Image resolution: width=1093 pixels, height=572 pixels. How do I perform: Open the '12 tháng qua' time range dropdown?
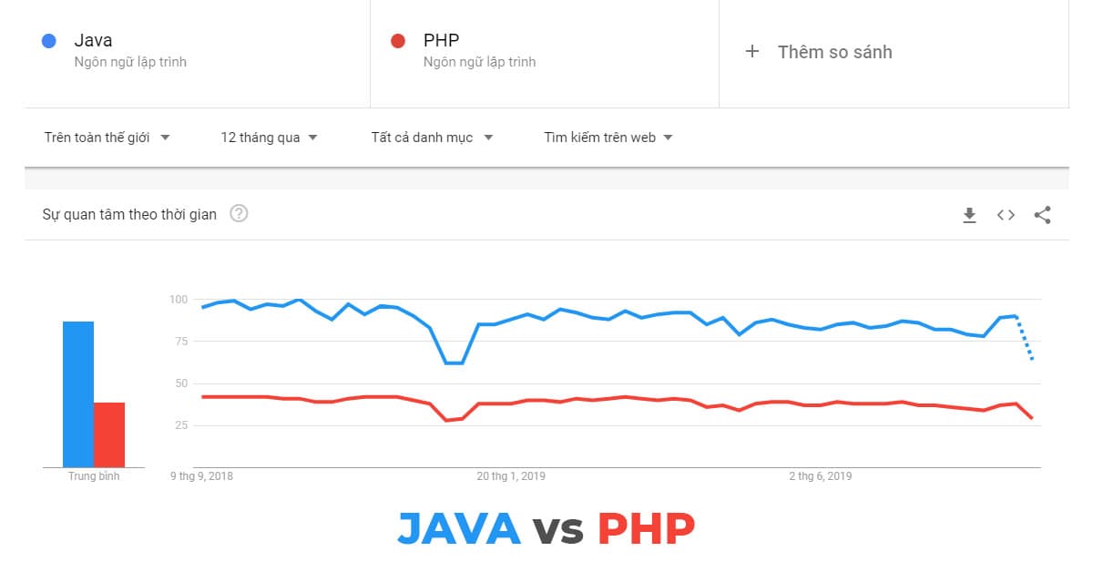(x=269, y=137)
